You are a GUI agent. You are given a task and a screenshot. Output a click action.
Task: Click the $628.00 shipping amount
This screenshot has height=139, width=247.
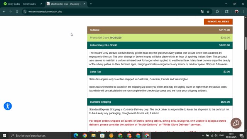225,102
